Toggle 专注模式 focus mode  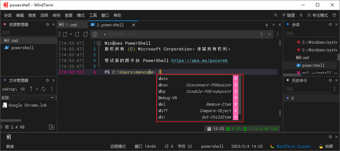[318, 15]
